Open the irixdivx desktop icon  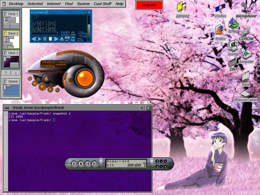click(x=220, y=11)
